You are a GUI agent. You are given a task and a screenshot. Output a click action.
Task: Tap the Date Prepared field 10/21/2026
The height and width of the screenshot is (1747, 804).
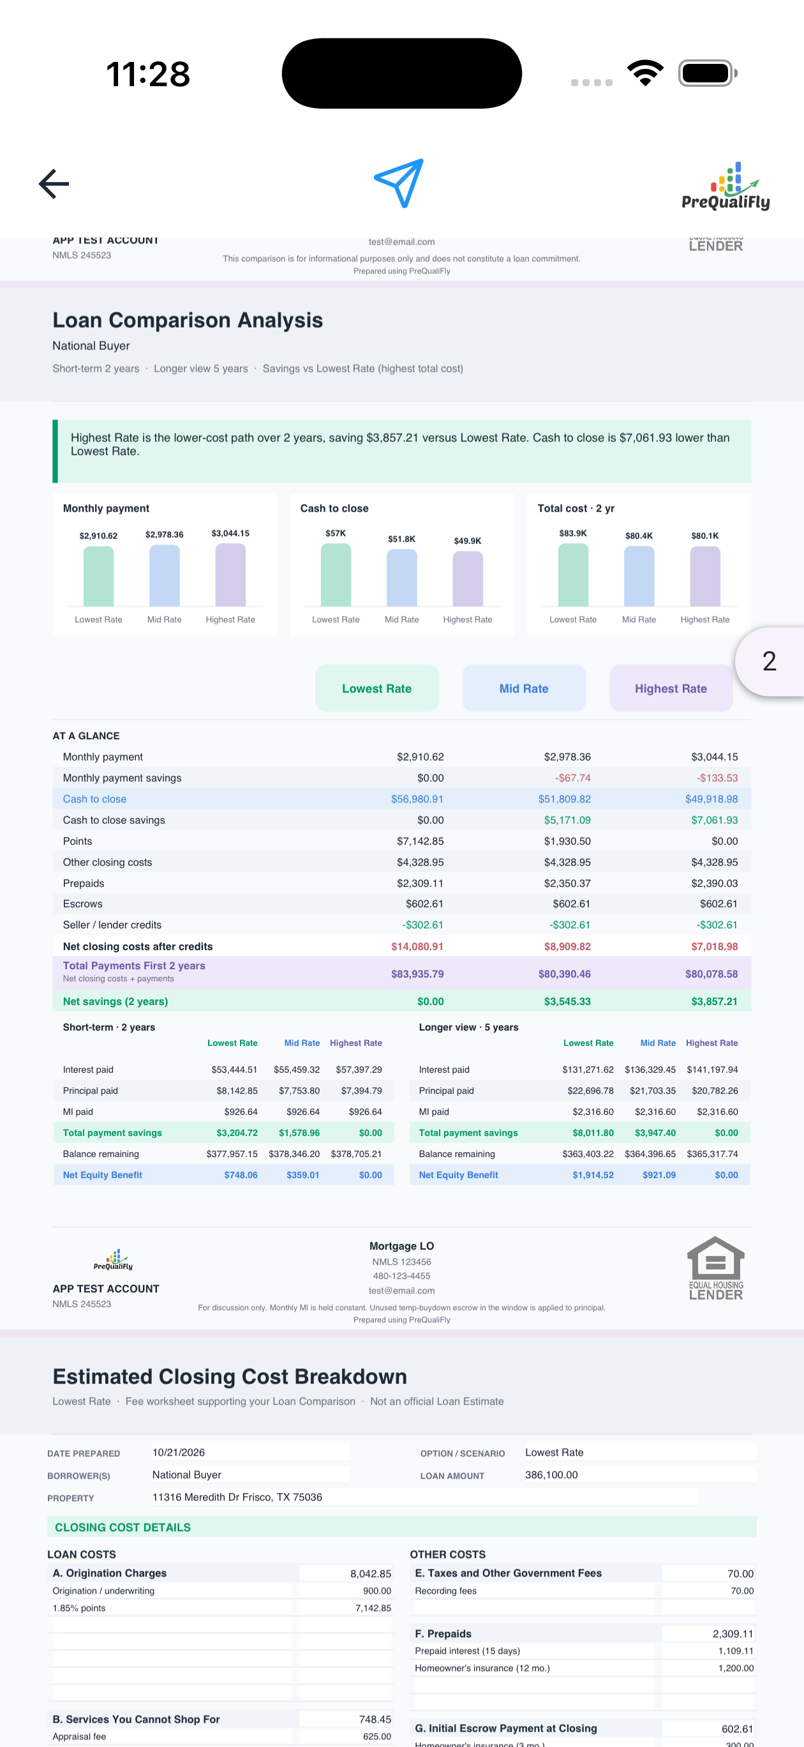(251, 1452)
